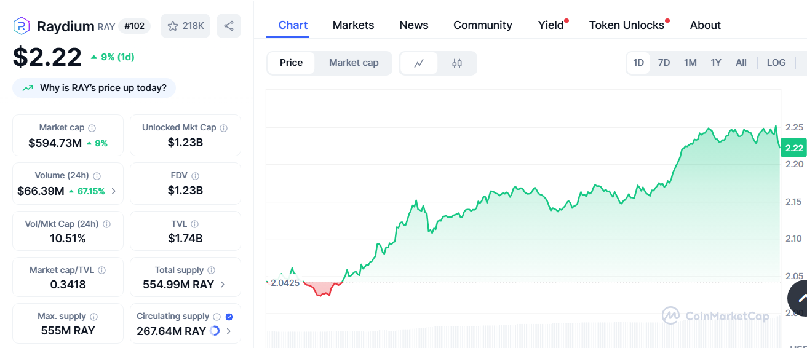Switch to line chart view icon

click(419, 63)
